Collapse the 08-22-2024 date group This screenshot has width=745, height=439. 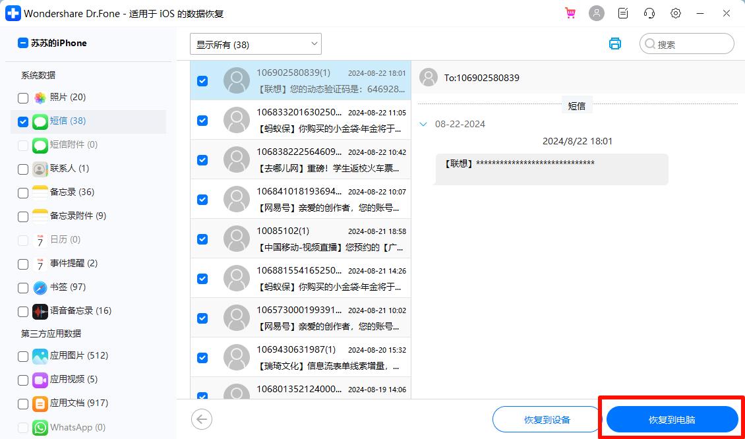423,124
